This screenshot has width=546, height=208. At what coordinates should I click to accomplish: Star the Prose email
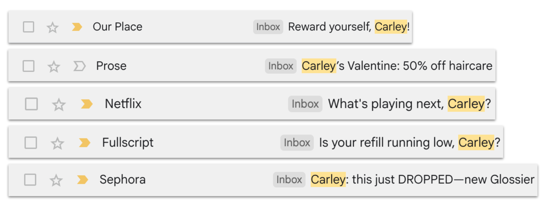tap(54, 67)
